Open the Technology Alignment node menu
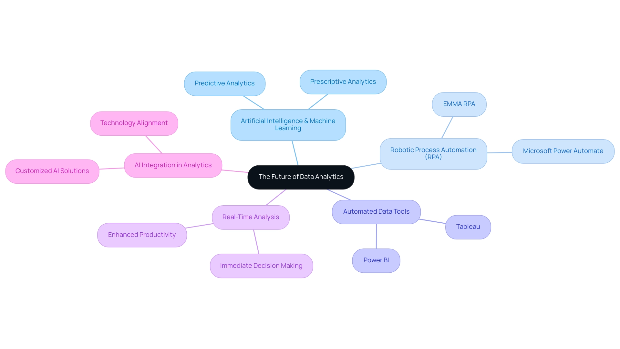 134,123
